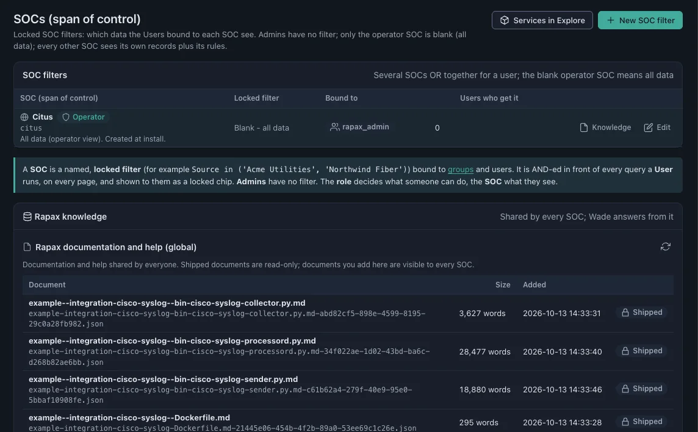The image size is (698, 432).
Task: Click the 18,880 words size value
Action: 485,390
